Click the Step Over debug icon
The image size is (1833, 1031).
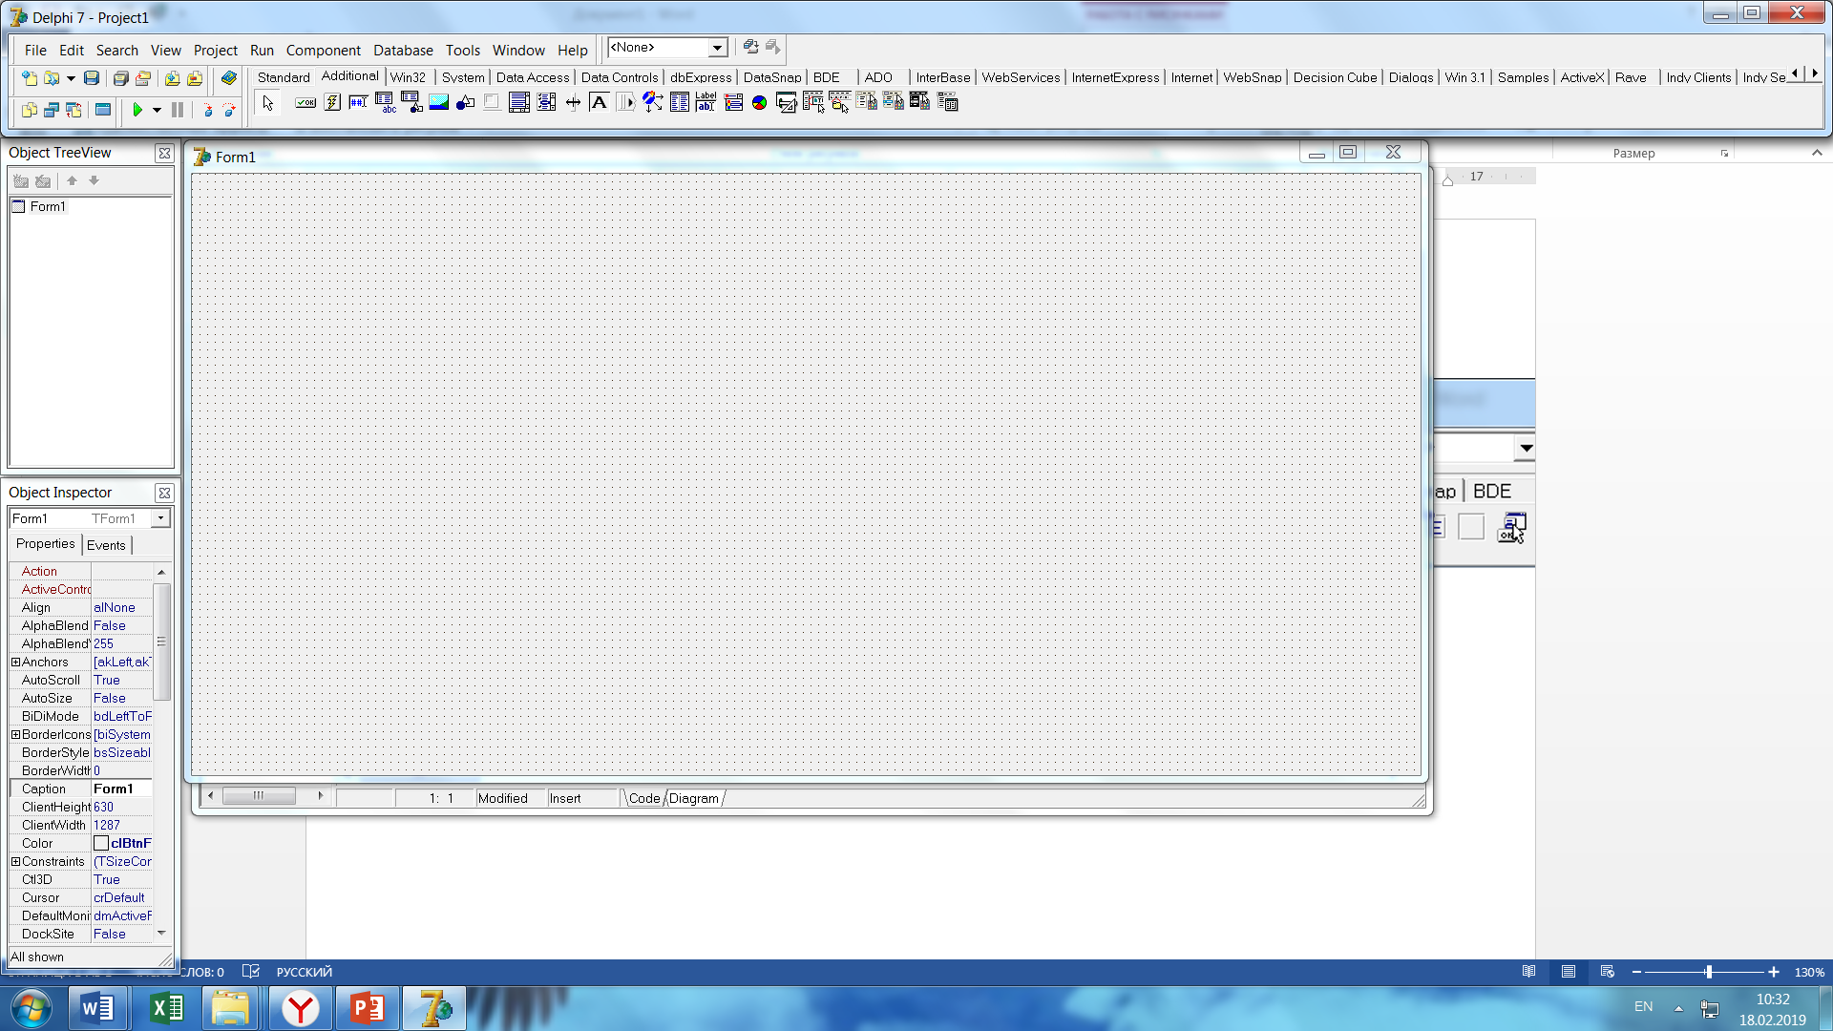[x=229, y=110]
